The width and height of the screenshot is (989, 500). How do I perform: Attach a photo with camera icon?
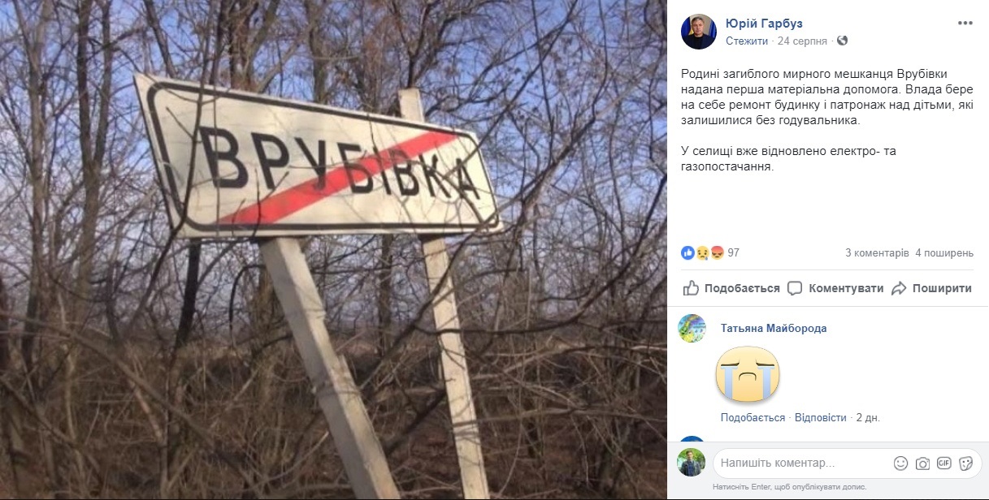click(922, 463)
